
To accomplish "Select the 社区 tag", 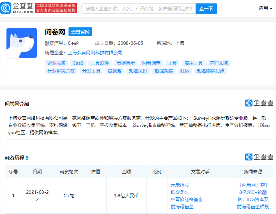I will tap(185, 71).
